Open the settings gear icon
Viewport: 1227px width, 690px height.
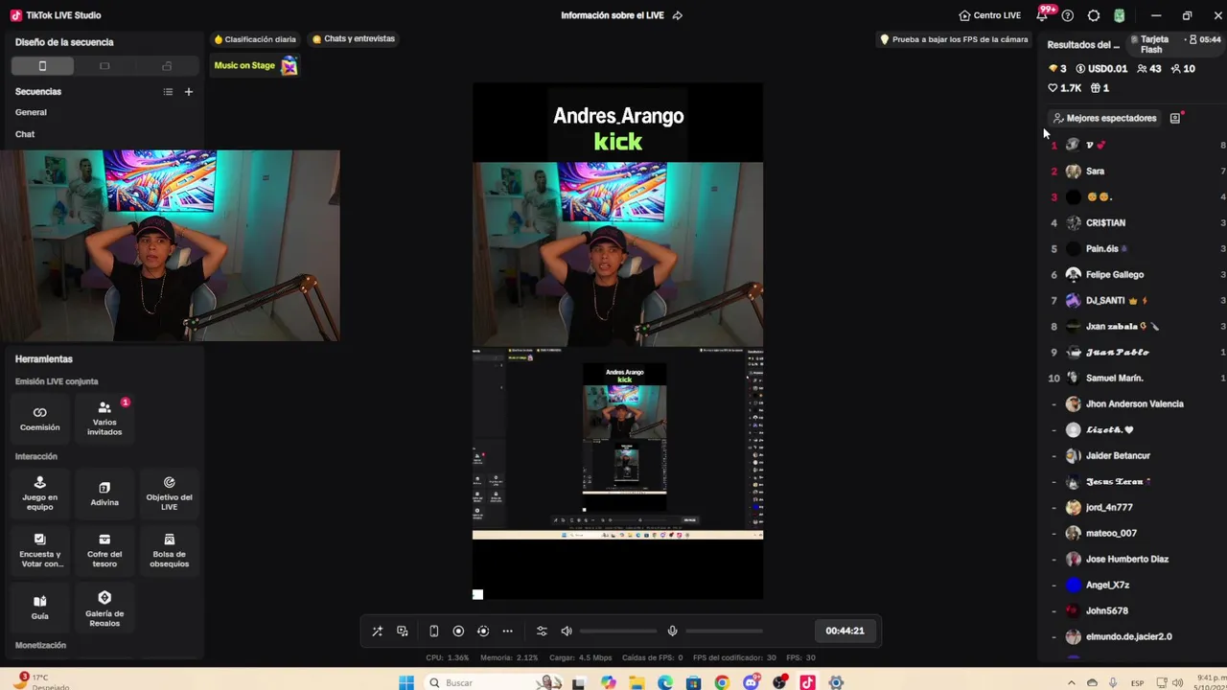(1094, 15)
